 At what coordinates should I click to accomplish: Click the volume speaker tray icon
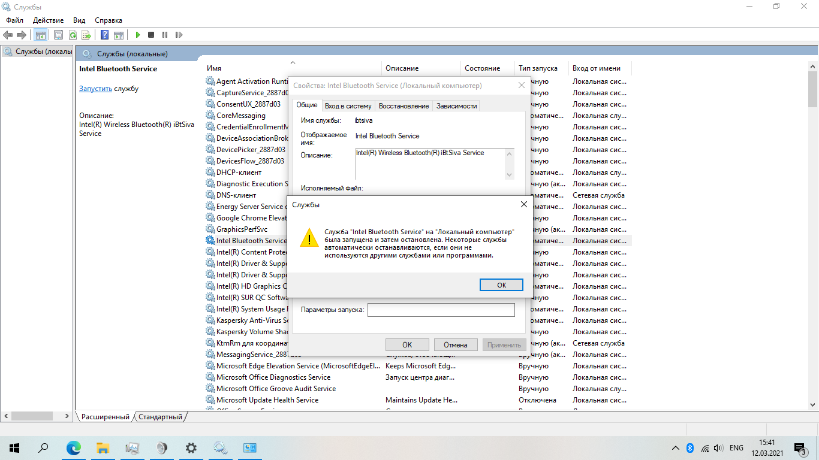click(x=718, y=447)
